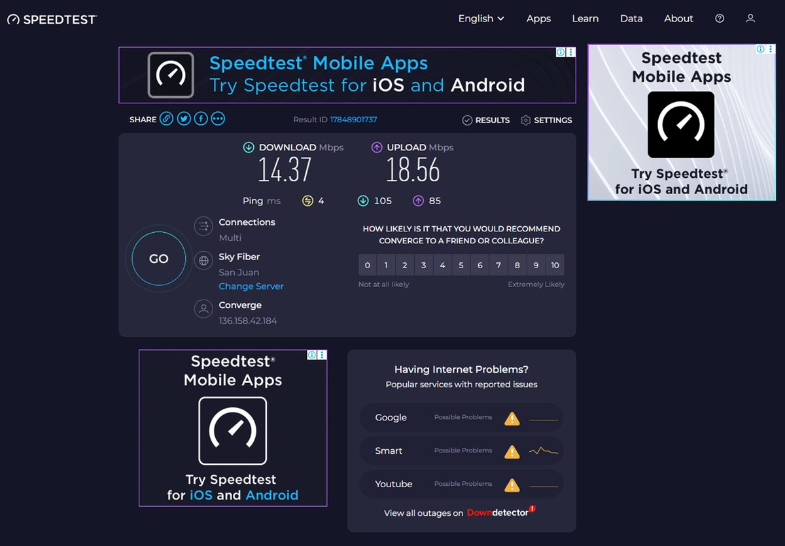785x546 pixels.
Task: Click the top banner Speedtest Mobile Apps ad
Action: coord(347,75)
